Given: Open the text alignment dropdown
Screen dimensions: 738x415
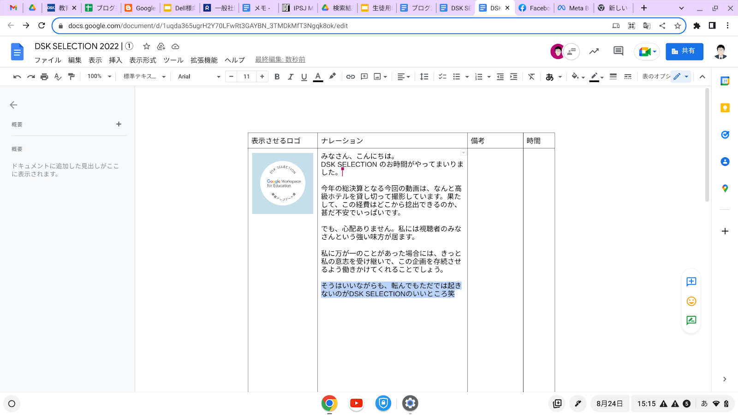Looking at the screenshot, I should 404,77.
